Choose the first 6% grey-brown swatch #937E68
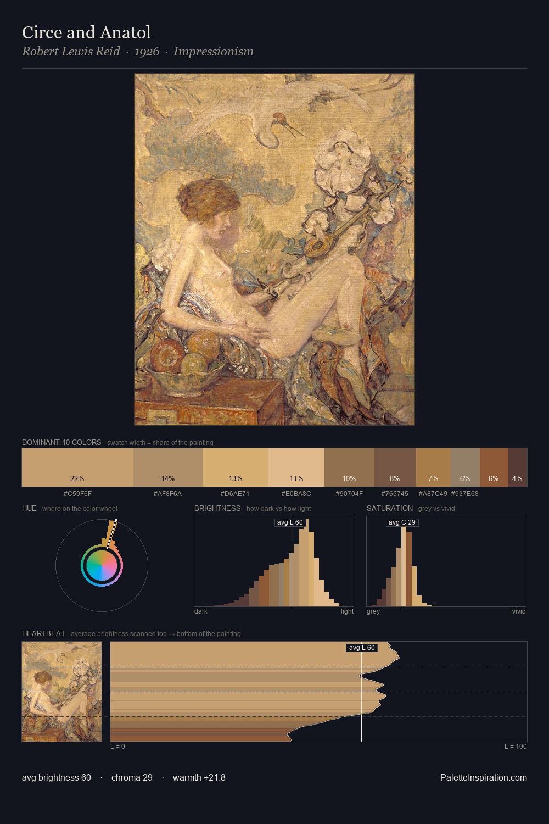549x824 pixels. (465, 467)
